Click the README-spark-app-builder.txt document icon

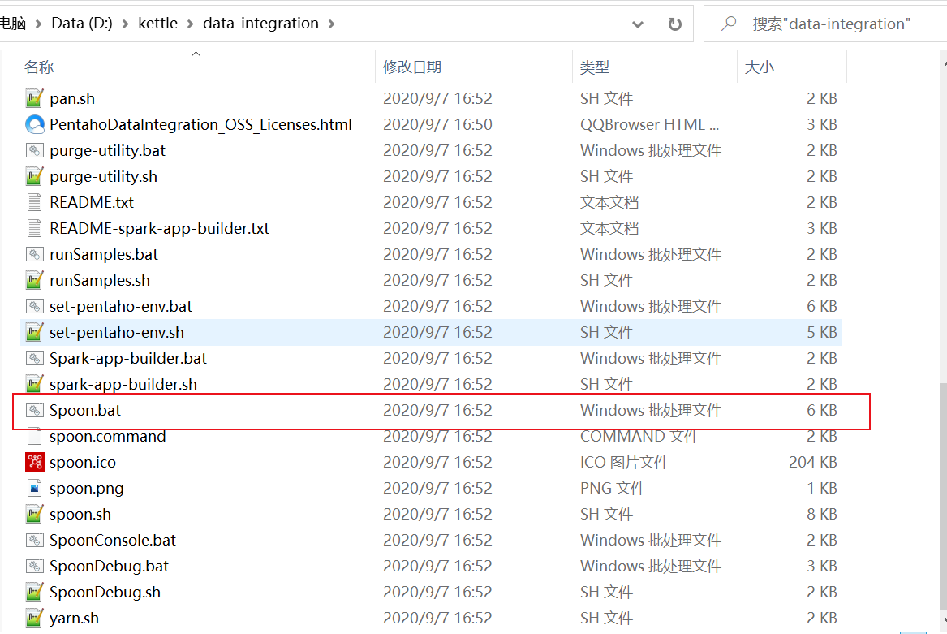(34, 228)
